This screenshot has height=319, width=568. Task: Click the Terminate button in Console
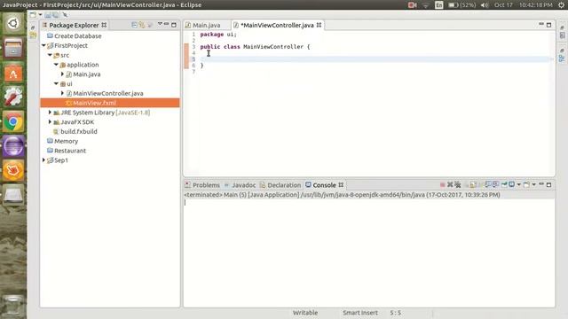[442, 185]
